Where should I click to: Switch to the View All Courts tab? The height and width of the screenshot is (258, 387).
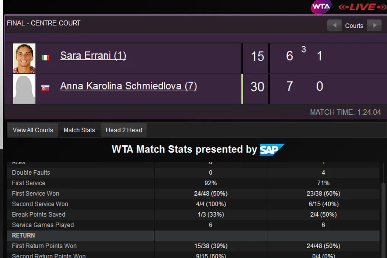[33, 130]
